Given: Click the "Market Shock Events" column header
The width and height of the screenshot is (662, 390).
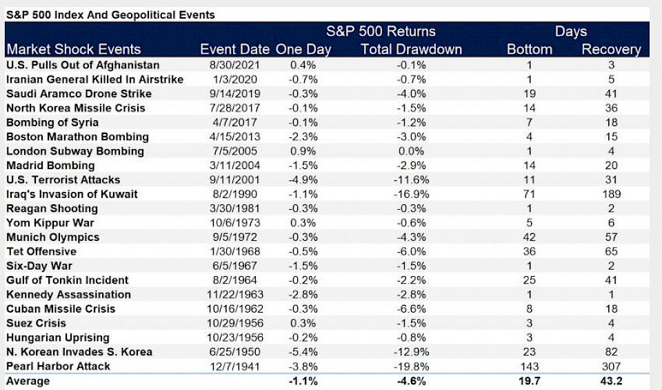Looking at the screenshot, I should click(x=74, y=49).
